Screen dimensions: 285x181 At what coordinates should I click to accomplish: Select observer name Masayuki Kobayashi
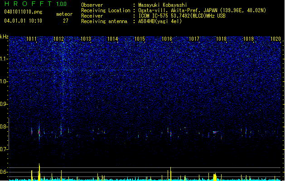point(163,5)
